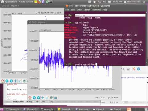Open the Places menu
Viewport: 148px width, 111px height.
point(22,2)
